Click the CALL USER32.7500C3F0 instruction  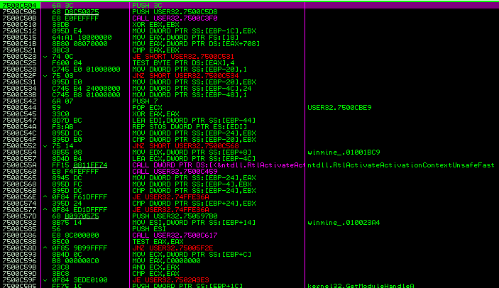pos(175,18)
